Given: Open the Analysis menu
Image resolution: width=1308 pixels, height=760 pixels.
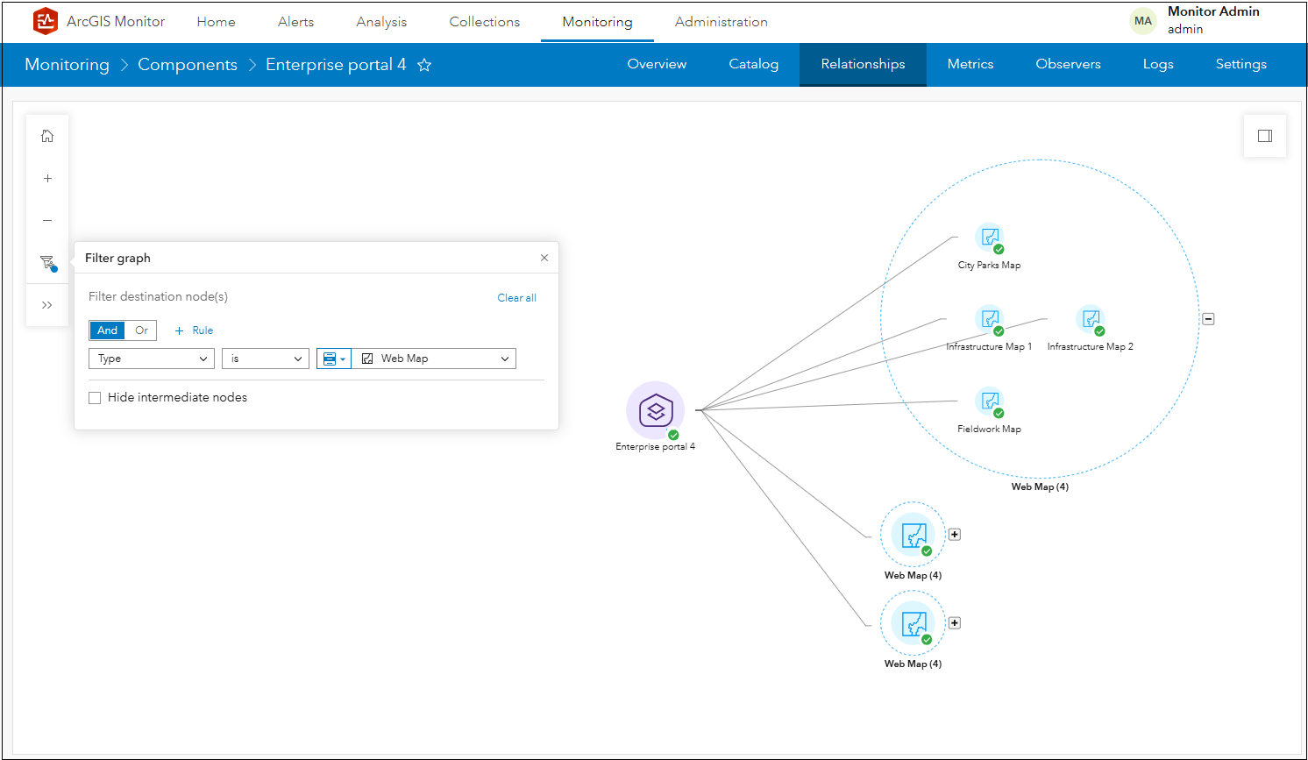Looking at the screenshot, I should click(381, 22).
